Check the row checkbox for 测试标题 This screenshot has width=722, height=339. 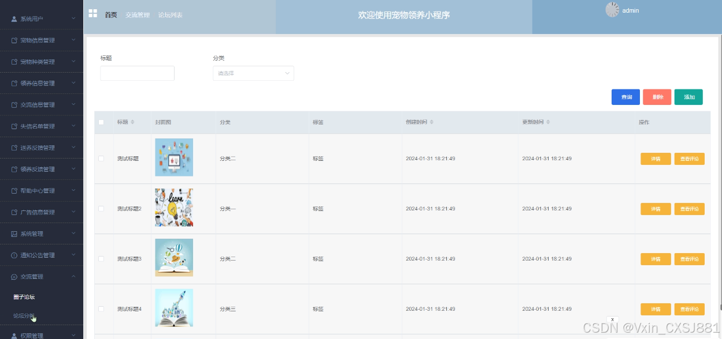(101, 159)
